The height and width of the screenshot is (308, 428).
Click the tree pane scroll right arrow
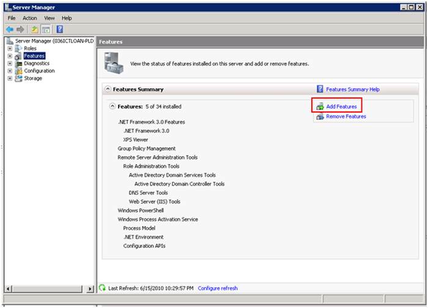point(90,288)
